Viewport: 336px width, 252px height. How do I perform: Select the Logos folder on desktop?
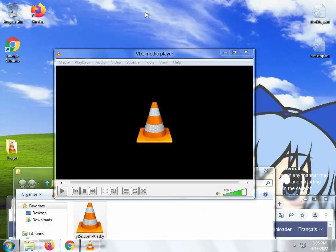(13, 150)
